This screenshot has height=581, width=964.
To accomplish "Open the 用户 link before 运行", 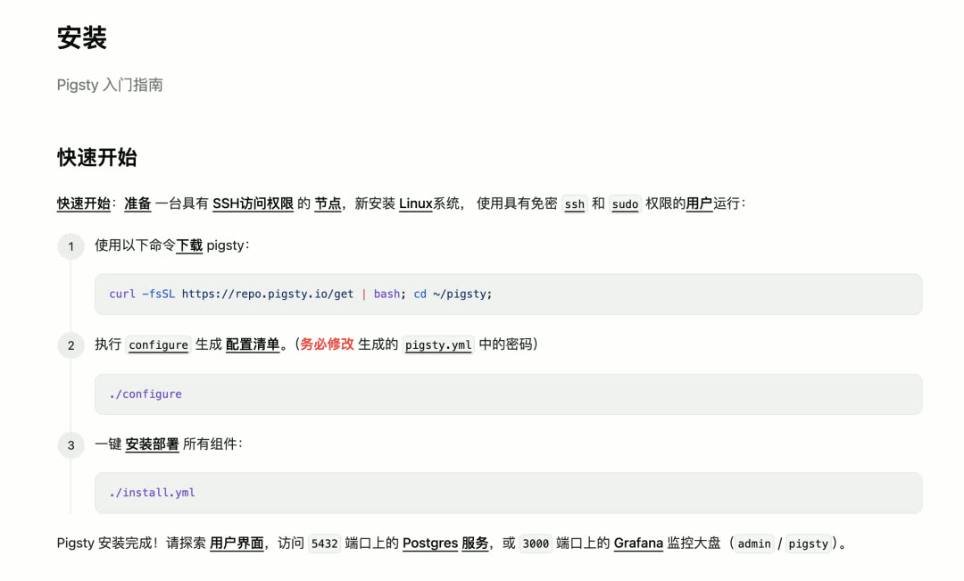I will (x=699, y=203).
